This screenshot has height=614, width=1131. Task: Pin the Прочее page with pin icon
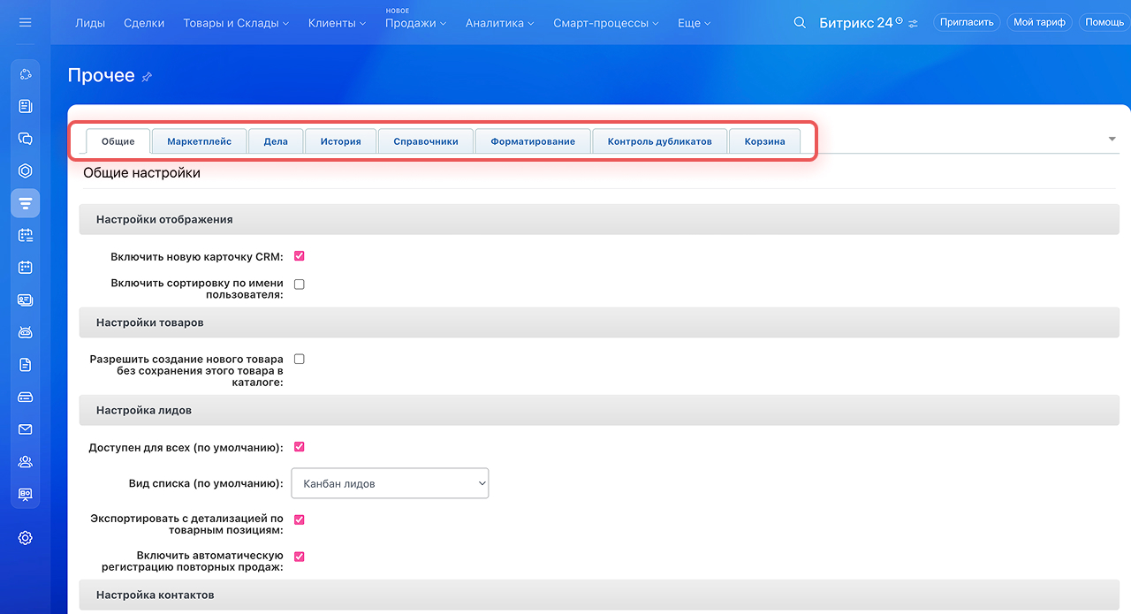[147, 77]
